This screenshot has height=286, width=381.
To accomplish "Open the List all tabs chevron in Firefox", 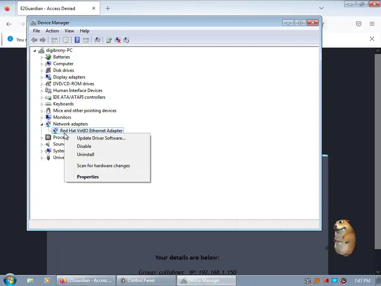I will click(x=321, y=8).
